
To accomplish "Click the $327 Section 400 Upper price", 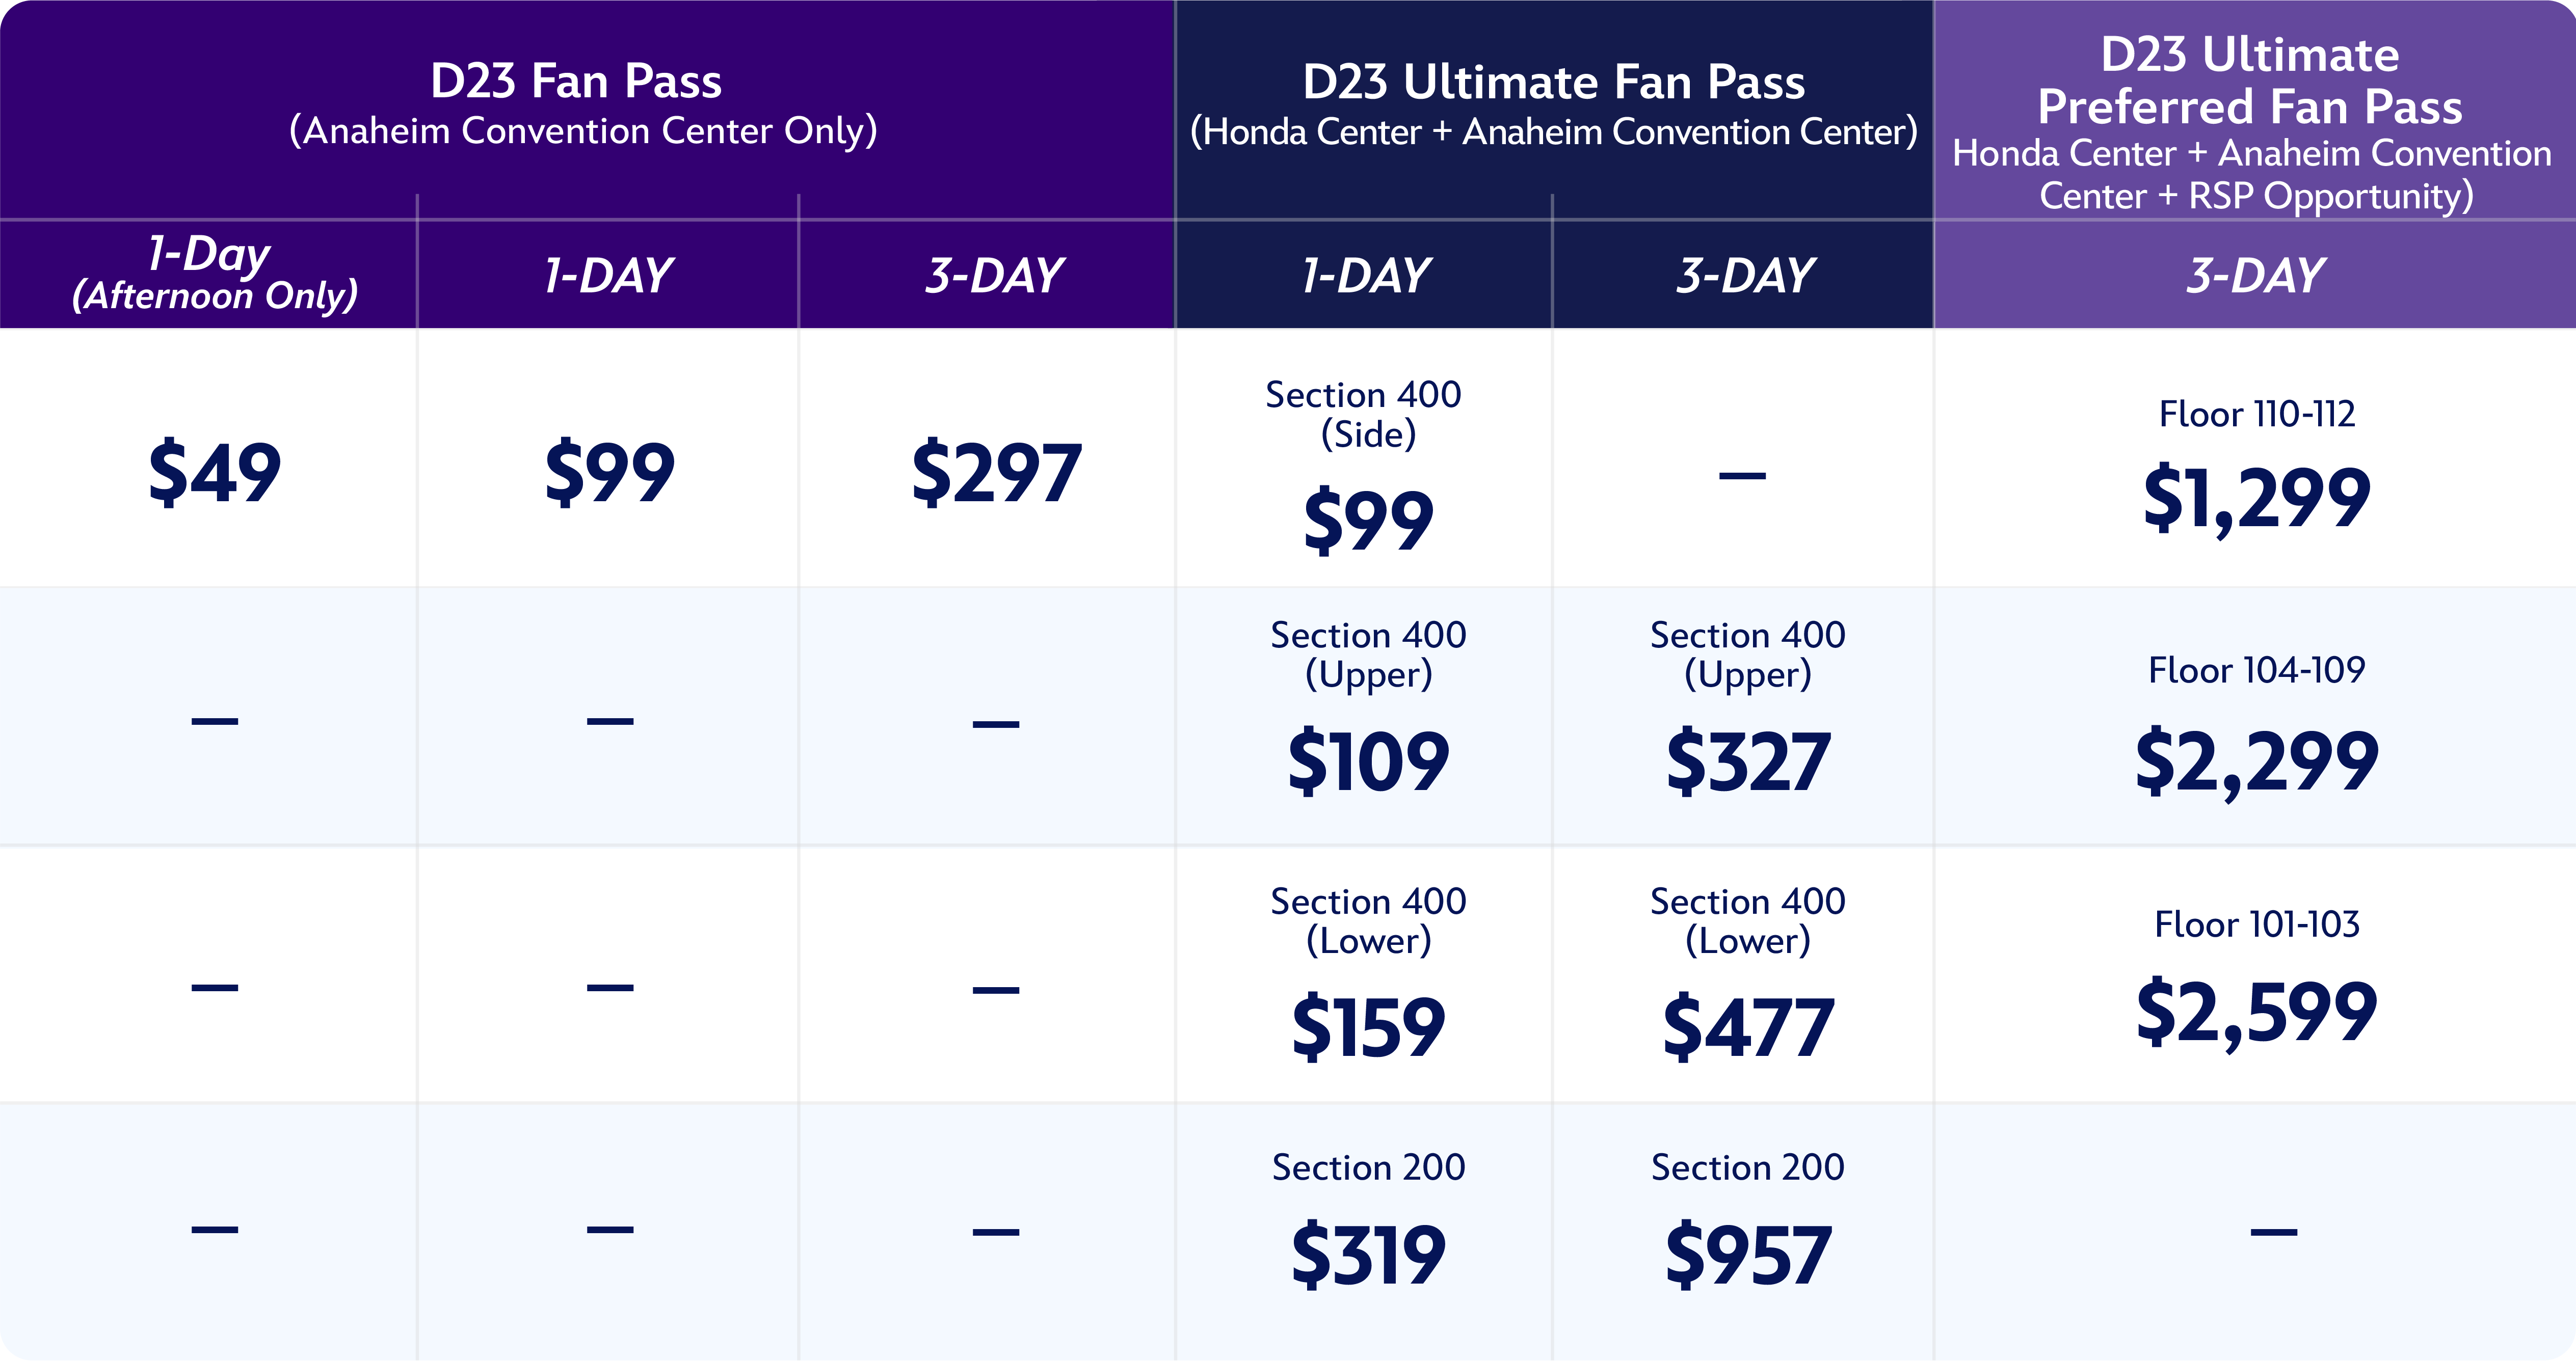I will (x=1747, y=761).
